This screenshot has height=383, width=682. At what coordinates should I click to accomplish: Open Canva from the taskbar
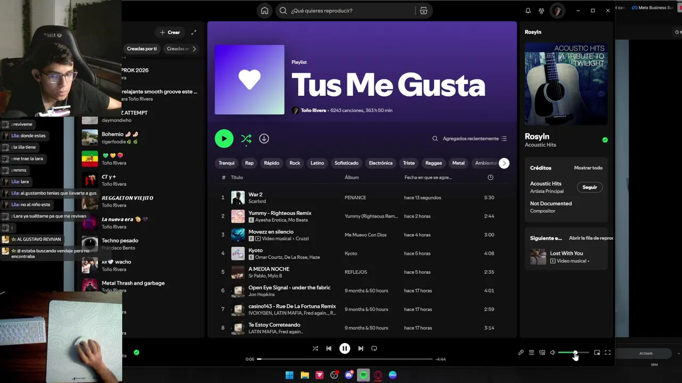pyautogui.click(x=393, y=375)
